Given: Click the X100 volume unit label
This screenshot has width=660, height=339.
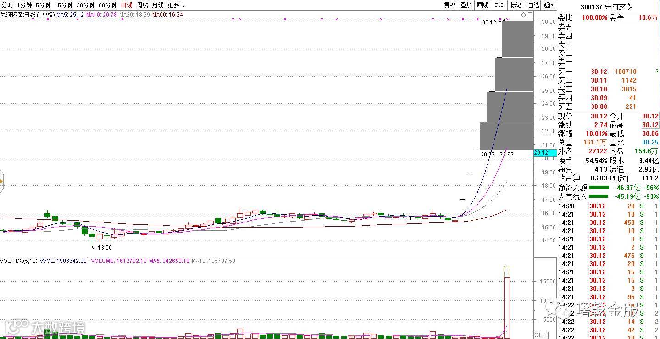Looking at the screenshot, I should (541, 335).
